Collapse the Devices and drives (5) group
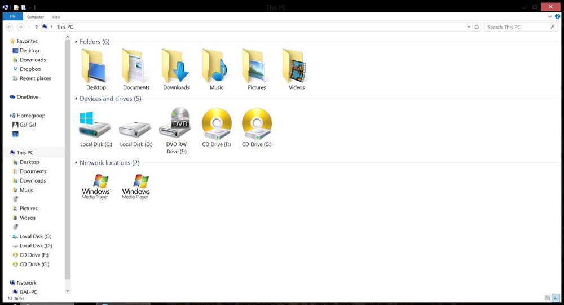The width and height of the screenshot is (564, 305). click(76, 99)
